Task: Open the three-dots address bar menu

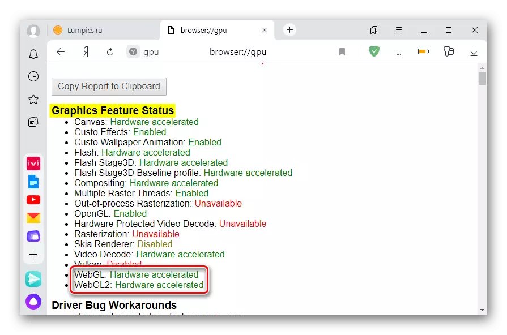Action: [x=399, y=54]
